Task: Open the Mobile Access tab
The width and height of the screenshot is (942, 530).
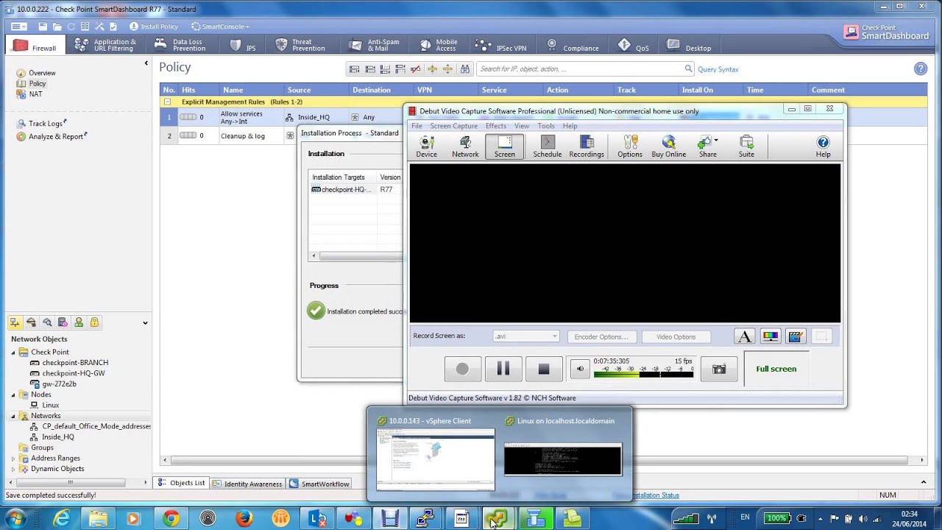Action: (439, 46)
